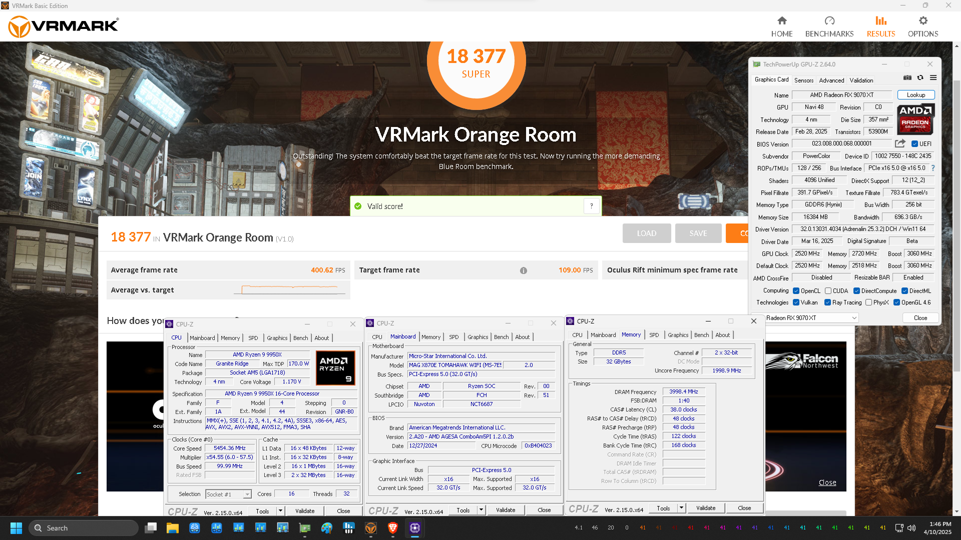Click the AMD Ryzen 9 logo in CPU-Z
The height and width of the screenshot is (540, 961).
point(335,368)
